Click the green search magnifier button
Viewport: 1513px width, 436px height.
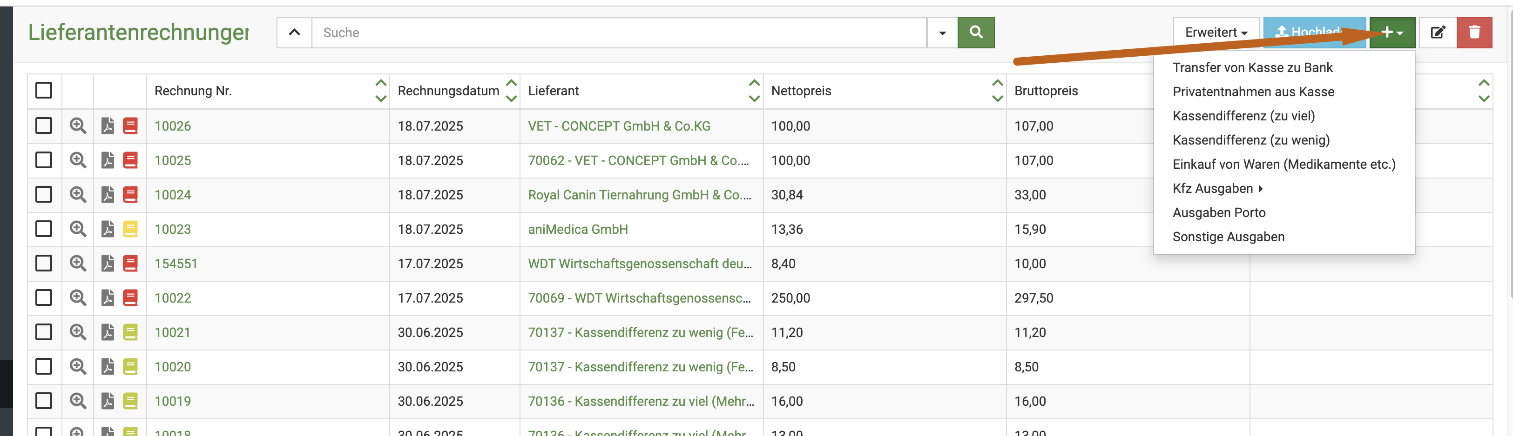(x=976, y=32)
